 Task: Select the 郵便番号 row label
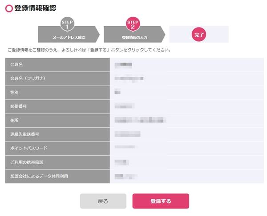pyautogui.click(x=18, y=106)
